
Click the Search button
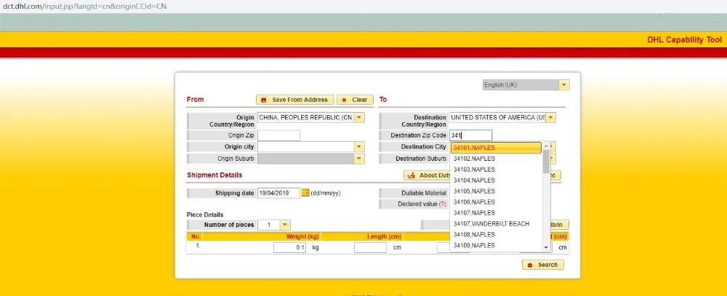543,265
